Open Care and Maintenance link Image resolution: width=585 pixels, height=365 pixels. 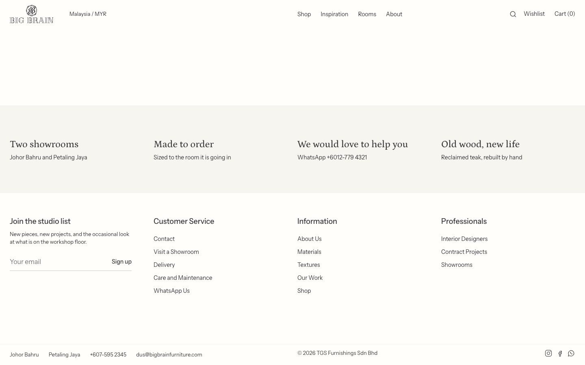tap(183, 278)
